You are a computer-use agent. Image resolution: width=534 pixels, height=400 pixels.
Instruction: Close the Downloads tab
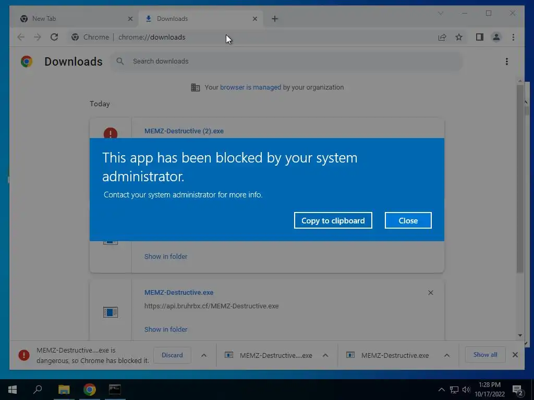(254, 19)
